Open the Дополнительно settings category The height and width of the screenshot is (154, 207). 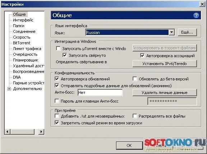[x=27, y=89]
